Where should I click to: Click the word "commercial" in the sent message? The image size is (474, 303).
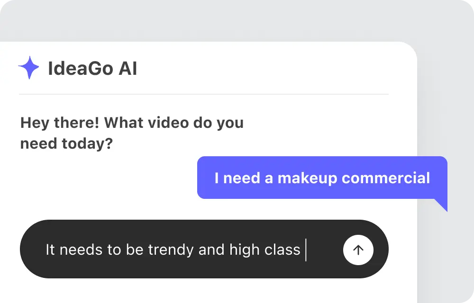386,178
